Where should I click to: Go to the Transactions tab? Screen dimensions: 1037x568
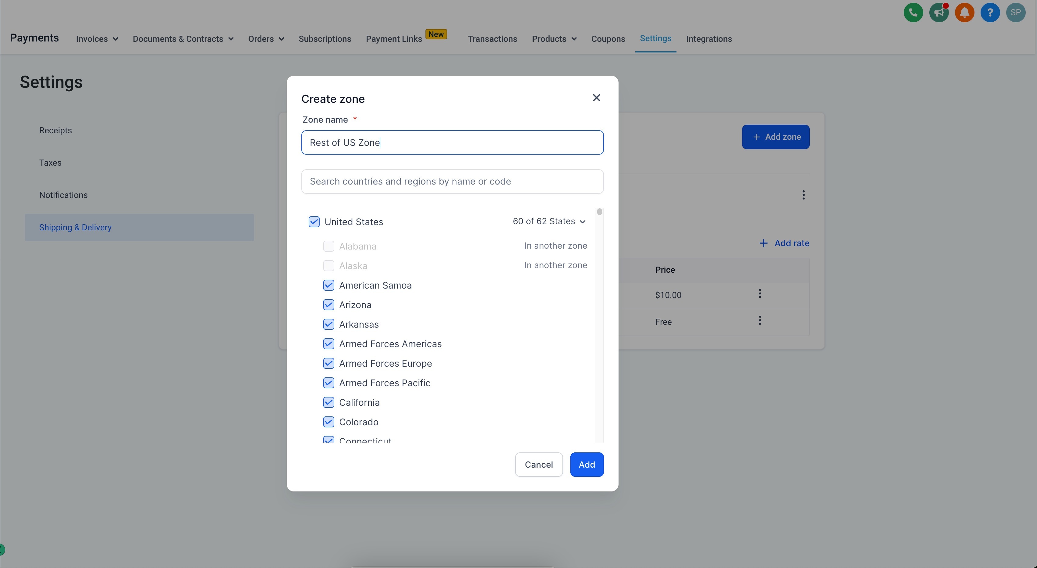coord(492,39)
